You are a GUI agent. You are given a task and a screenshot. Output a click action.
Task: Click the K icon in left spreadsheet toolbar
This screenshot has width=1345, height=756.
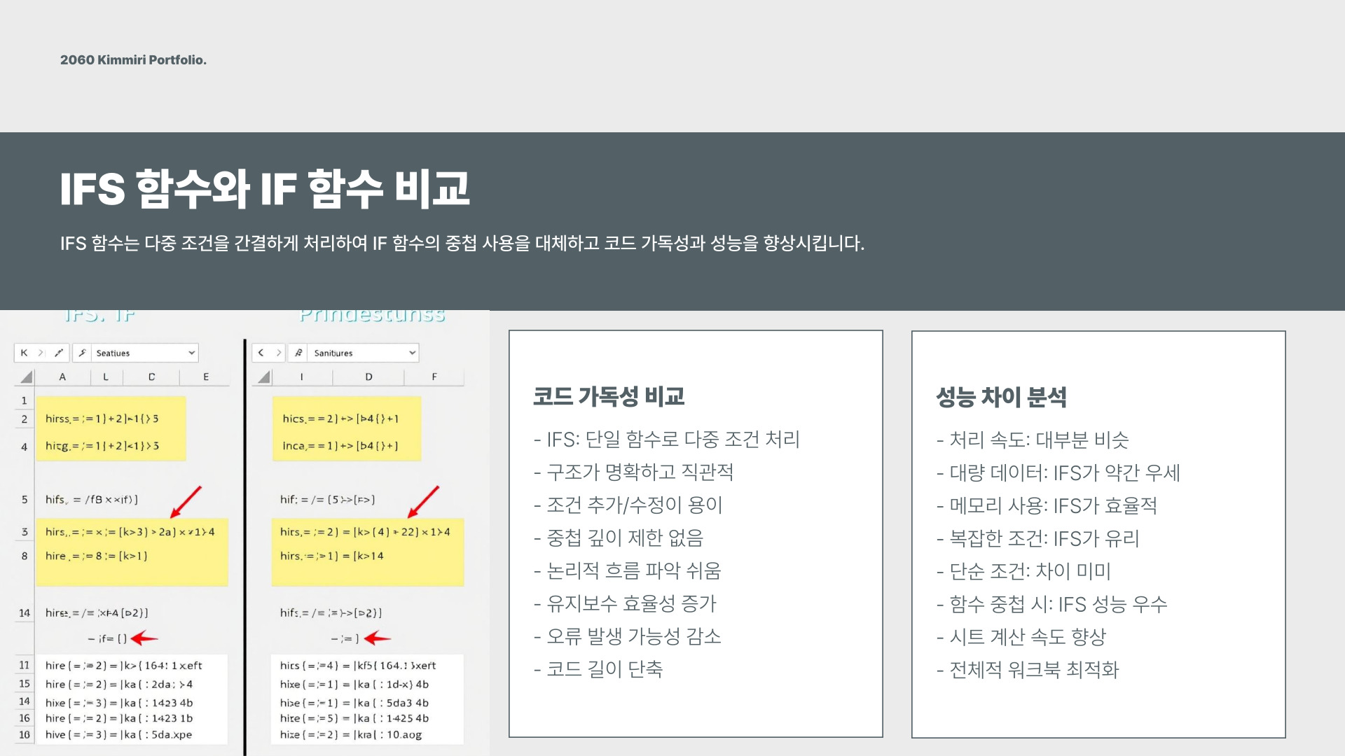24,353
